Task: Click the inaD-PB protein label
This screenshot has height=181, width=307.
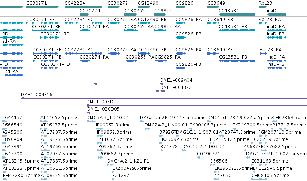Action: pyautogui.click(x=276, y=64)
